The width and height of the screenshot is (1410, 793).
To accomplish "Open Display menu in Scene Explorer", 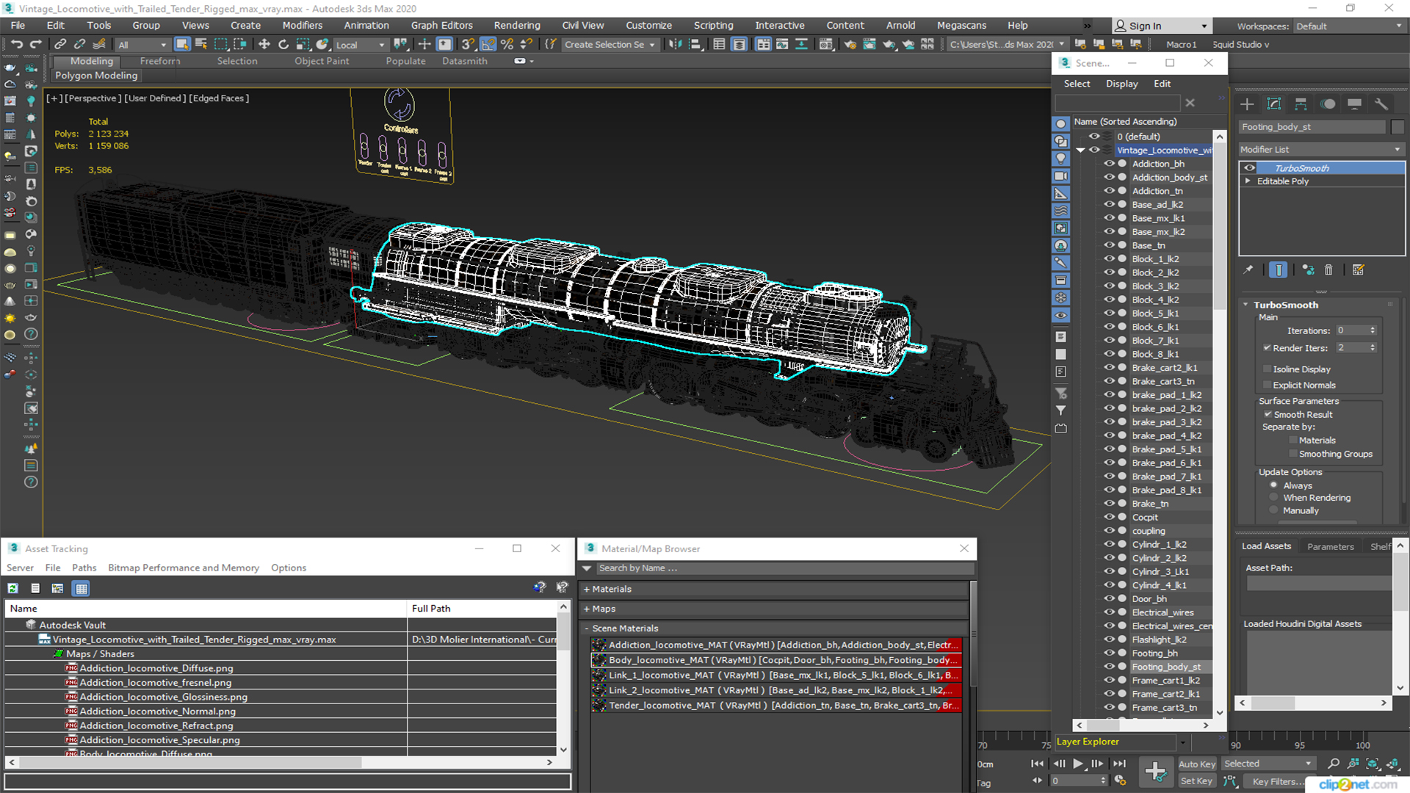I will [1122, 84].
